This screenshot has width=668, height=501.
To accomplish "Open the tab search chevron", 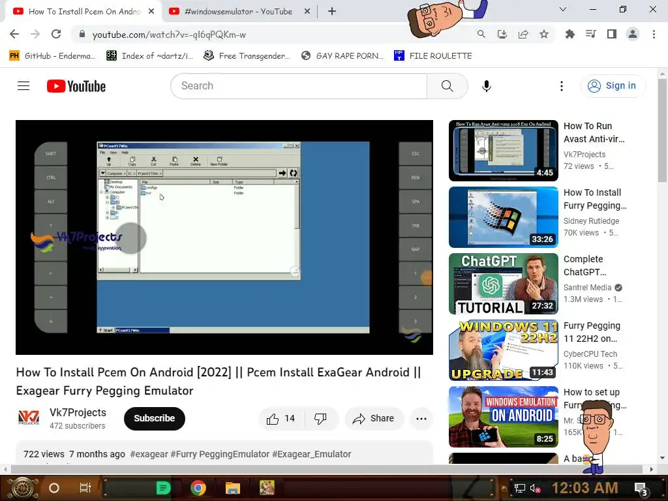I will (563, 9).
